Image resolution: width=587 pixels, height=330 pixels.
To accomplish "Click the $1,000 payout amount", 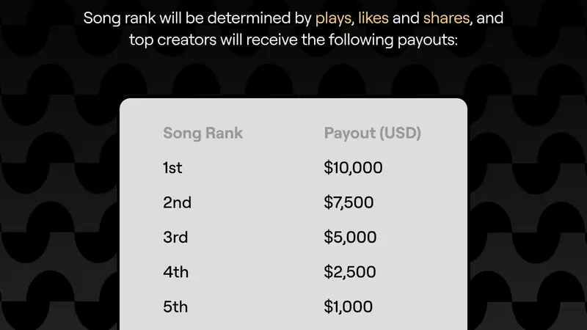I will tap(348, 307).
